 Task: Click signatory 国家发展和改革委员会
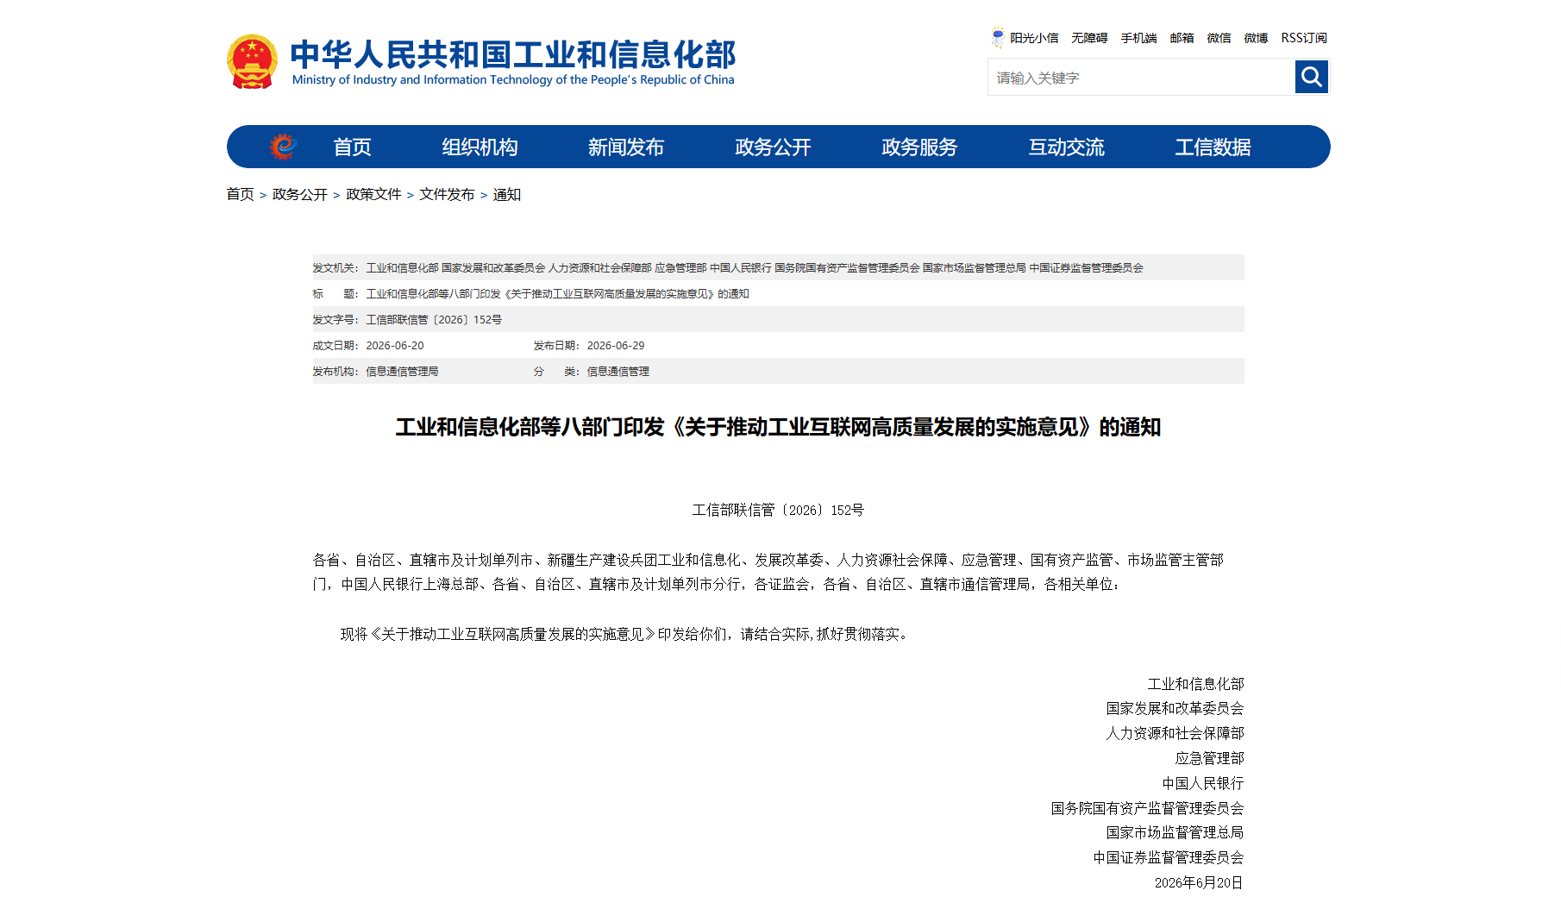(1175, 709)
